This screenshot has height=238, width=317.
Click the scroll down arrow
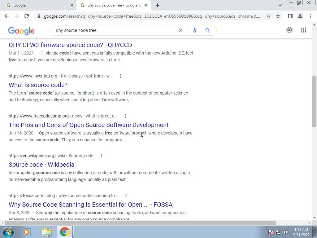pos(314,218)
